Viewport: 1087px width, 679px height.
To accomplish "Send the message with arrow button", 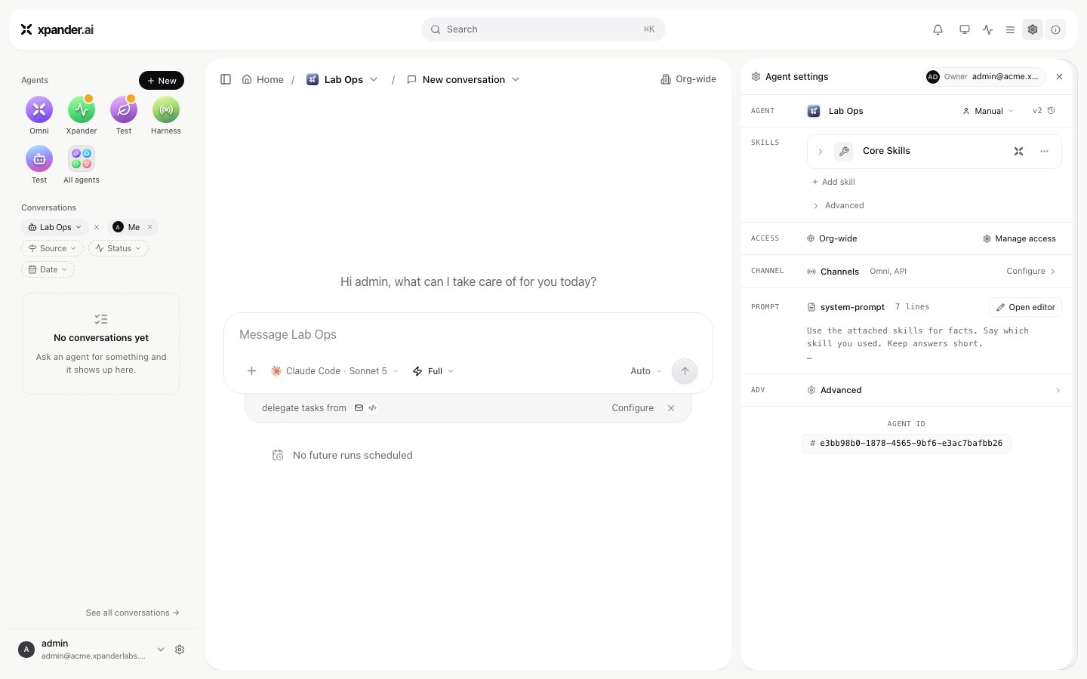I will (x=685, y=371).
